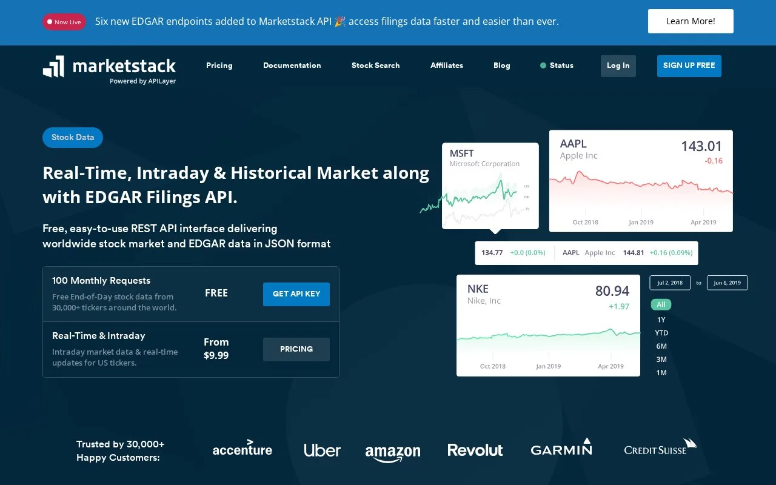Click the 80.94 NKE price value
This screenshot has height=485, width=776.
point(612,291)
